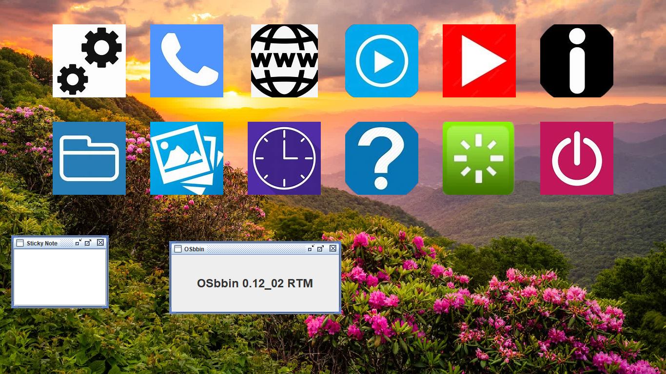Launch the Phone app icon

tap(187, 61)
